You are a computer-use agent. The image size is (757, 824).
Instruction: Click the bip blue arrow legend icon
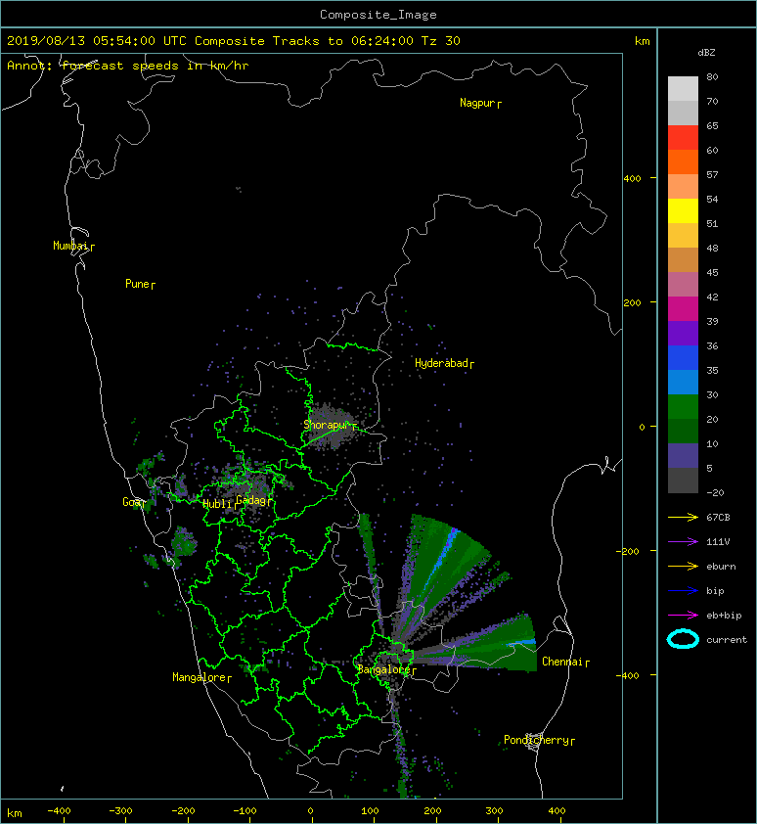point(683,591)
